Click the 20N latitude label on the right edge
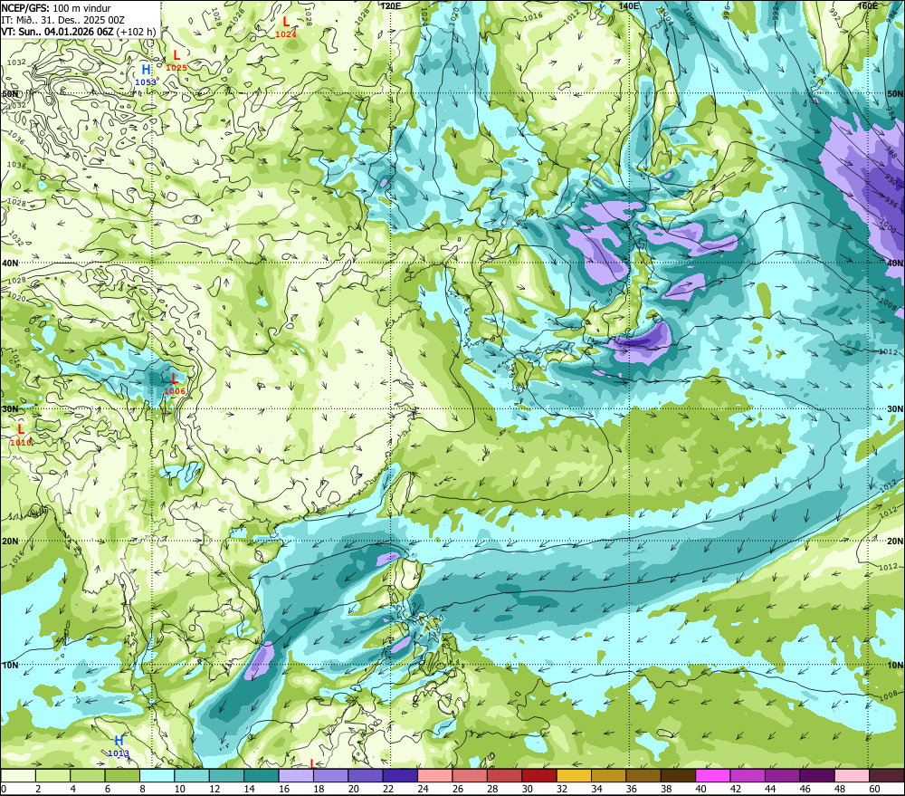This screenshot has height=796, width=905. click(895, 542)
